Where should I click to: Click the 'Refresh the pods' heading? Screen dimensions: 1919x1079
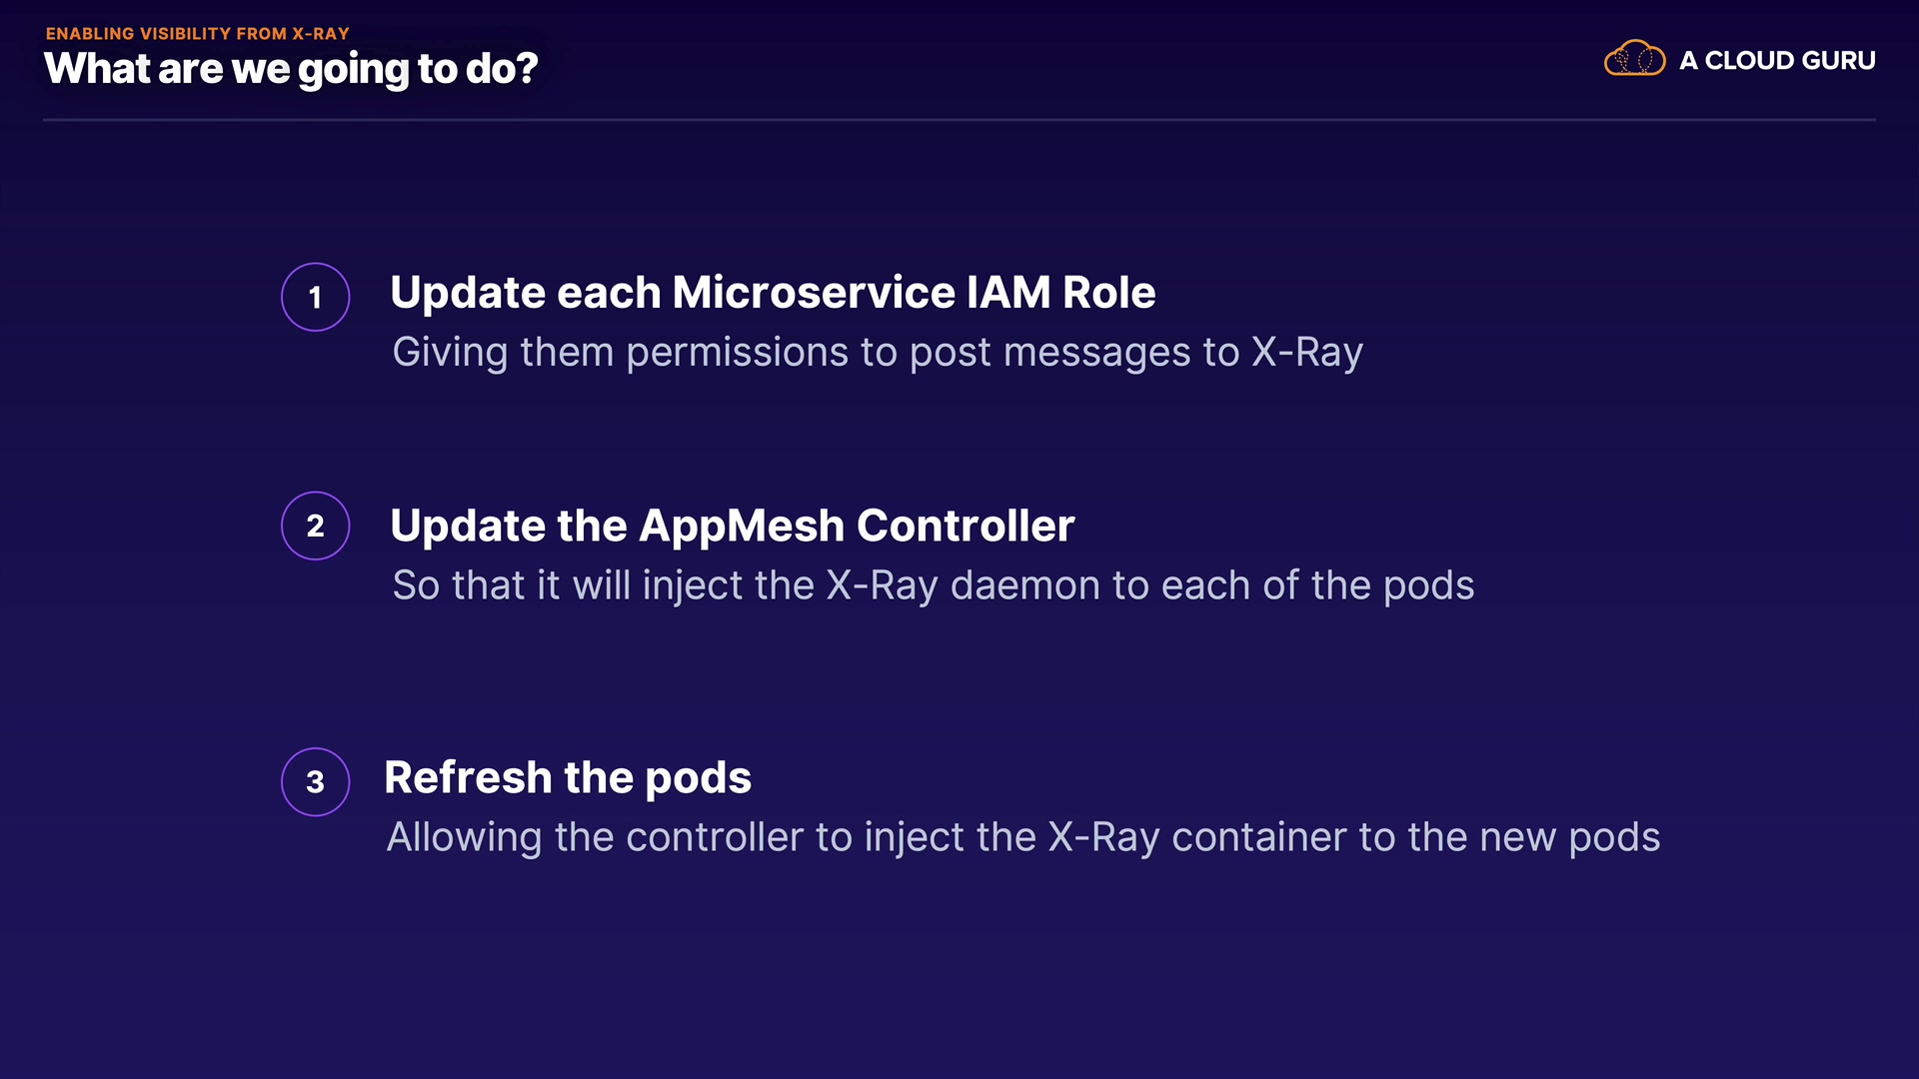567,777
